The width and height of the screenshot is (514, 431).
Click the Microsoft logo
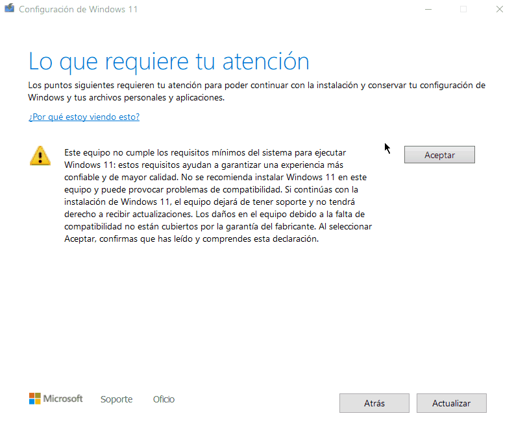pos(56,399)
